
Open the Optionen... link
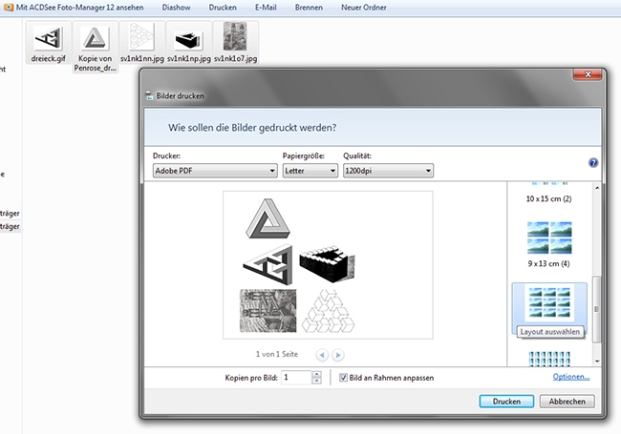coord(571,377)
